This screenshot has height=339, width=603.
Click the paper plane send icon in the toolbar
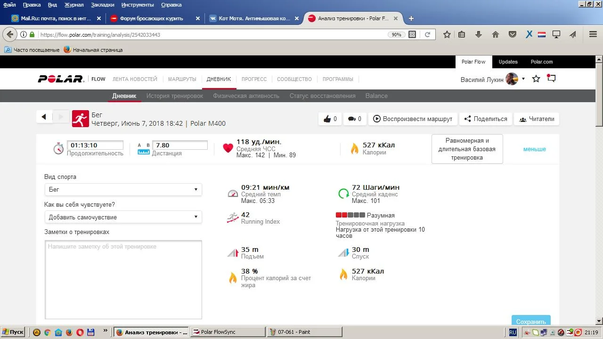point(573,34)
